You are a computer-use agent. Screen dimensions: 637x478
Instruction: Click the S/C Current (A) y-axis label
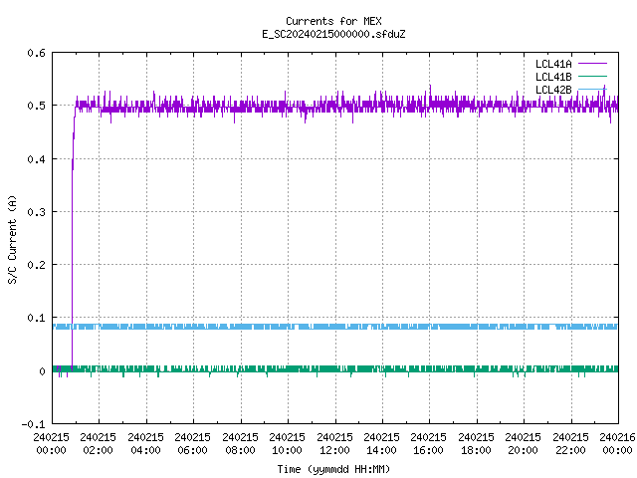pos(12,239)
